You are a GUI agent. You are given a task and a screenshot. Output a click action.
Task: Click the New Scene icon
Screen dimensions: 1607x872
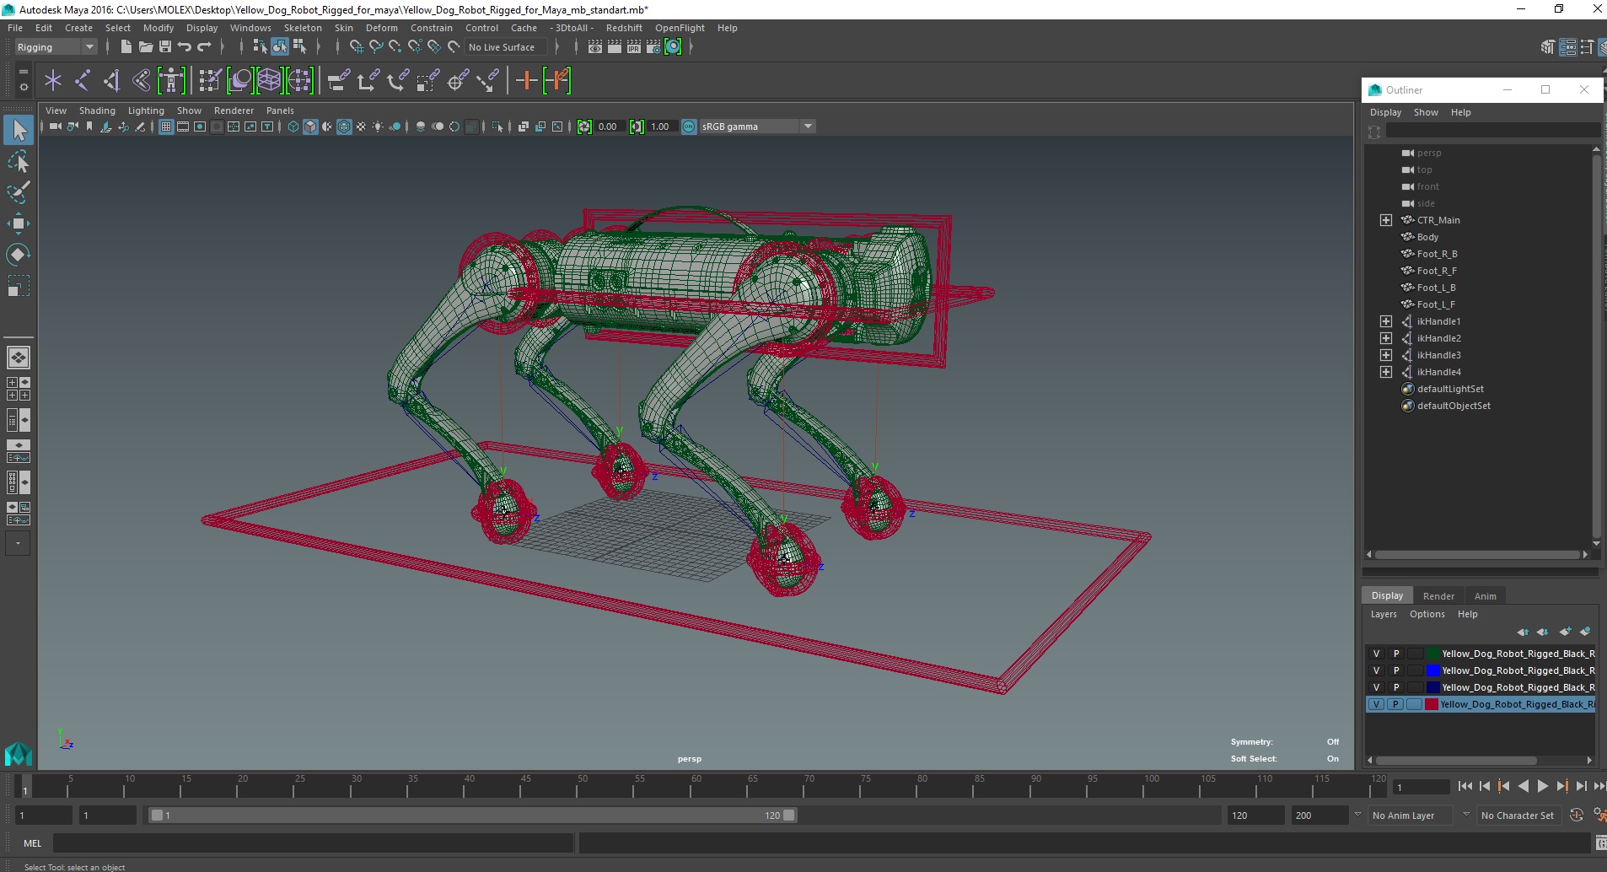coord(126,47)
